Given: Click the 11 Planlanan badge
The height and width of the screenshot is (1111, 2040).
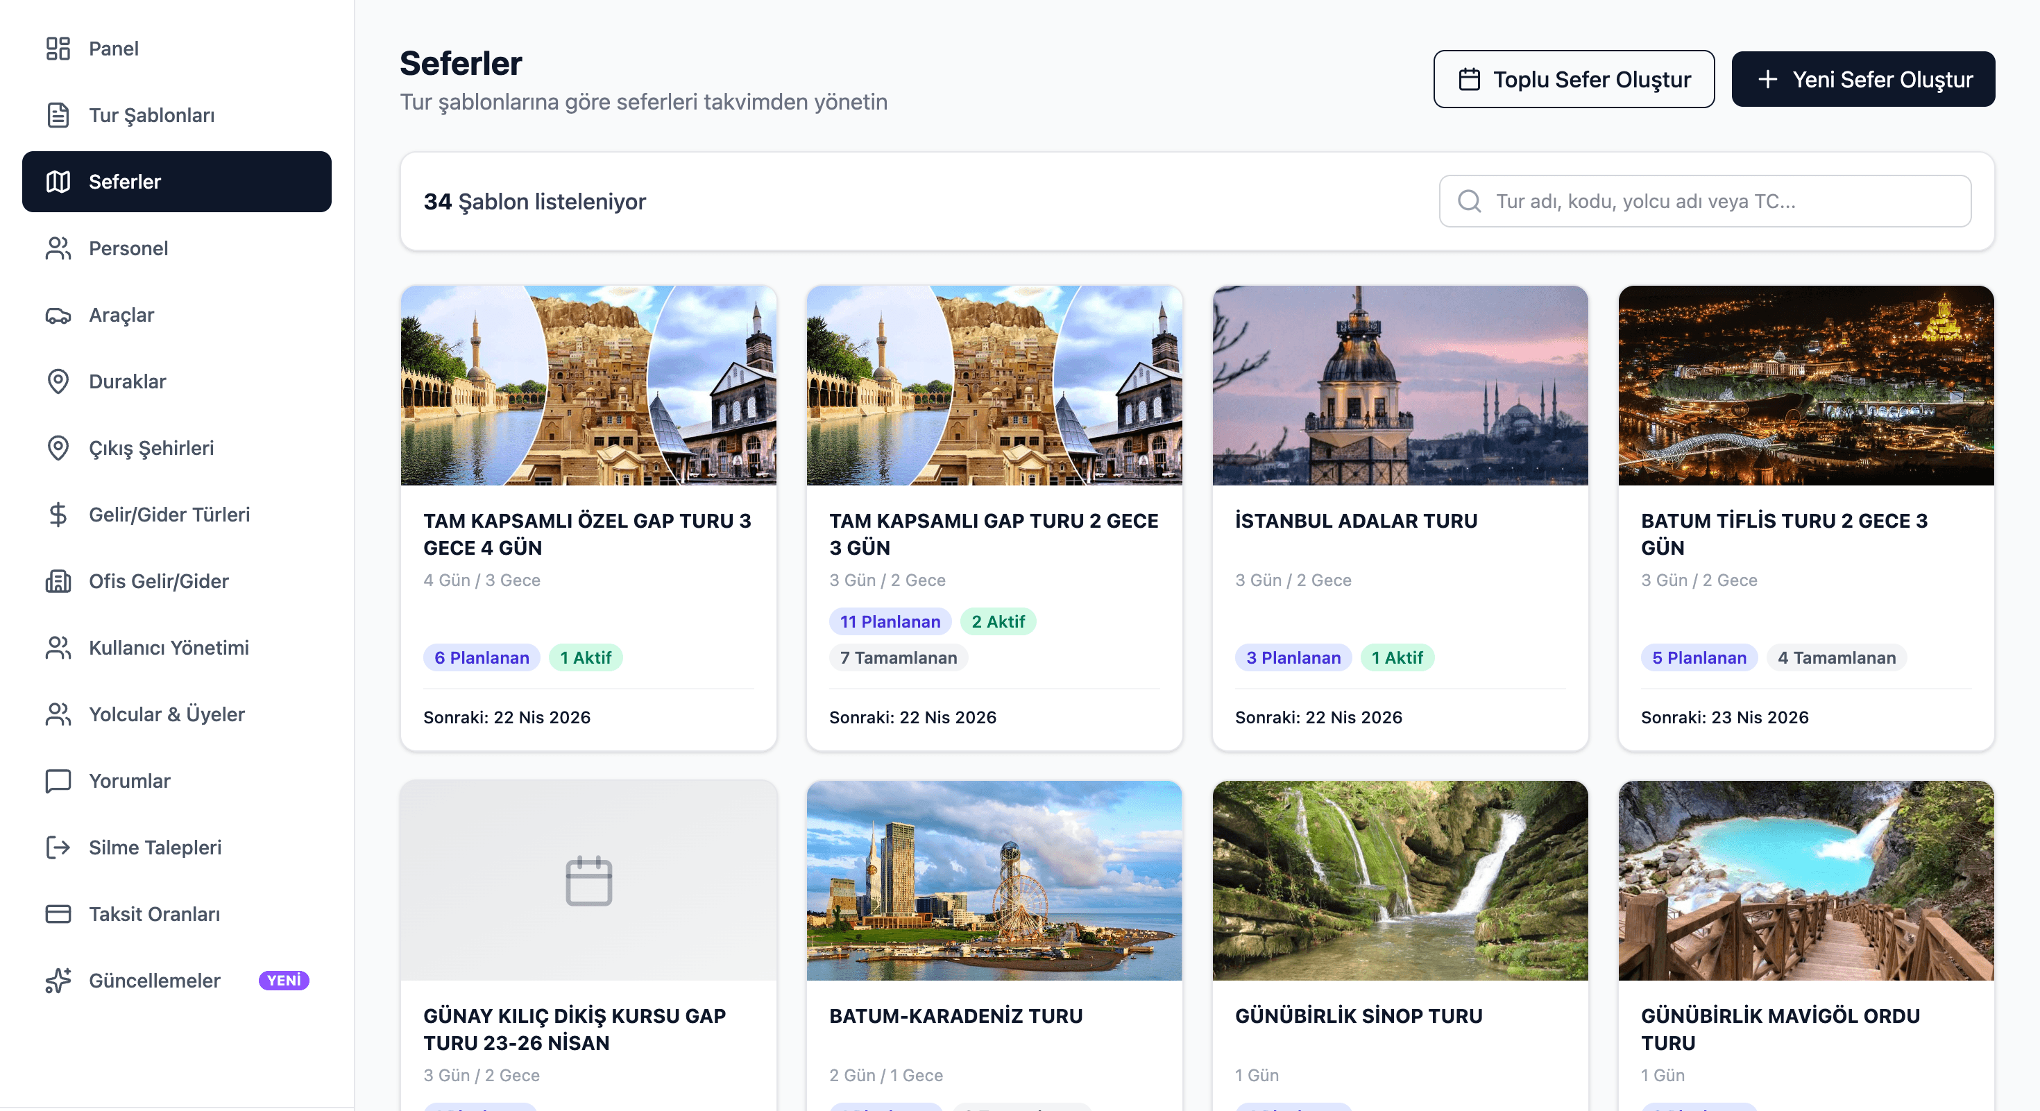Looking at the screenshot, I should point(890,621).
